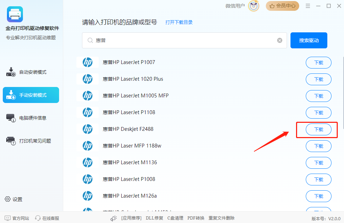Click HP logo beside LaserJet M126a
The width and height of the screenshot is (344, 223).
pos(88,196)
